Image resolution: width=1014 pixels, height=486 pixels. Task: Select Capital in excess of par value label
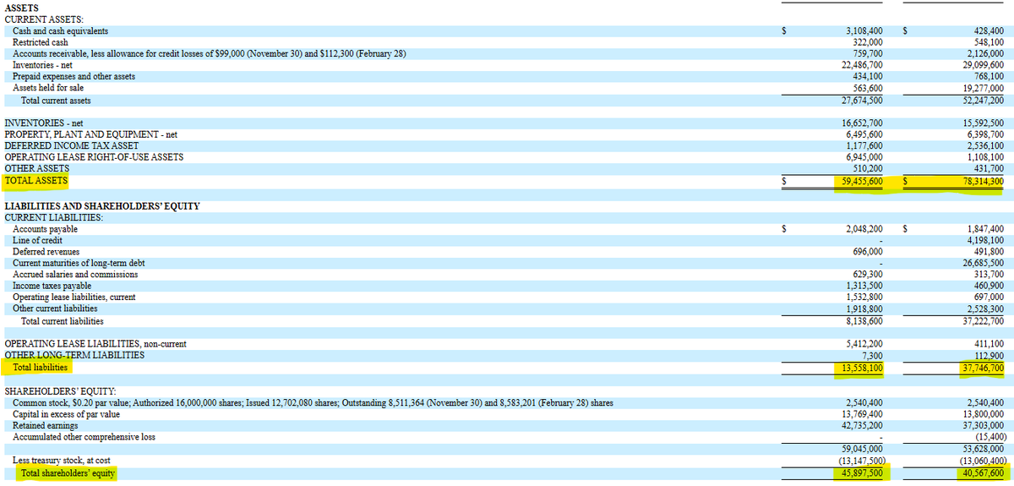[x=66, y=414]
